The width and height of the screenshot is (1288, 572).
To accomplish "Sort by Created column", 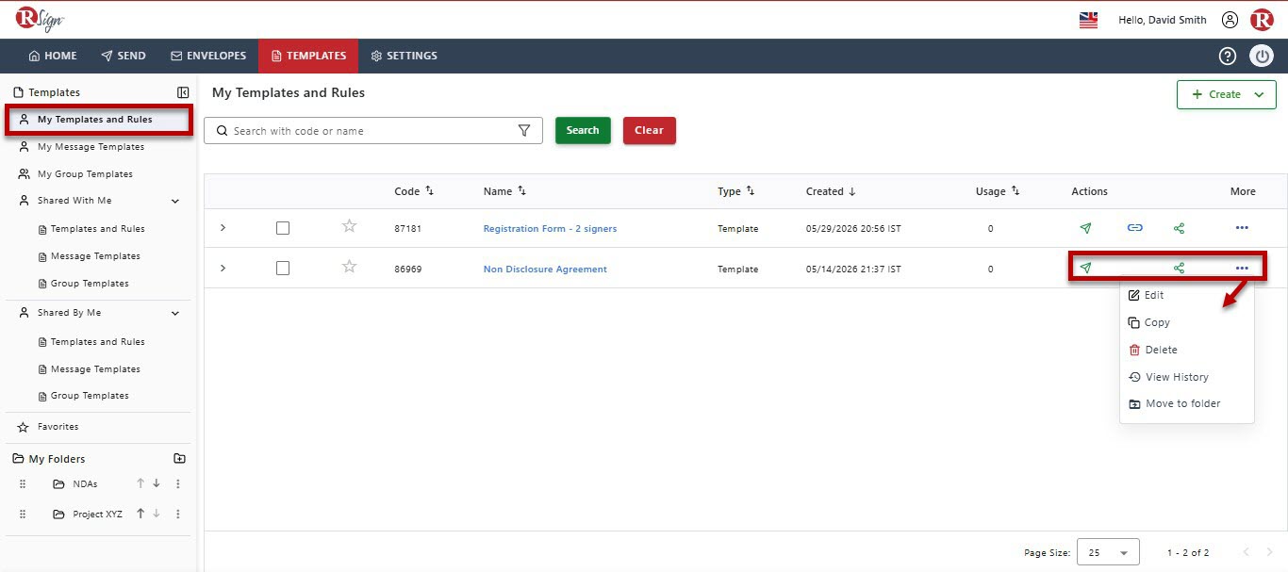I will point(852,191).
